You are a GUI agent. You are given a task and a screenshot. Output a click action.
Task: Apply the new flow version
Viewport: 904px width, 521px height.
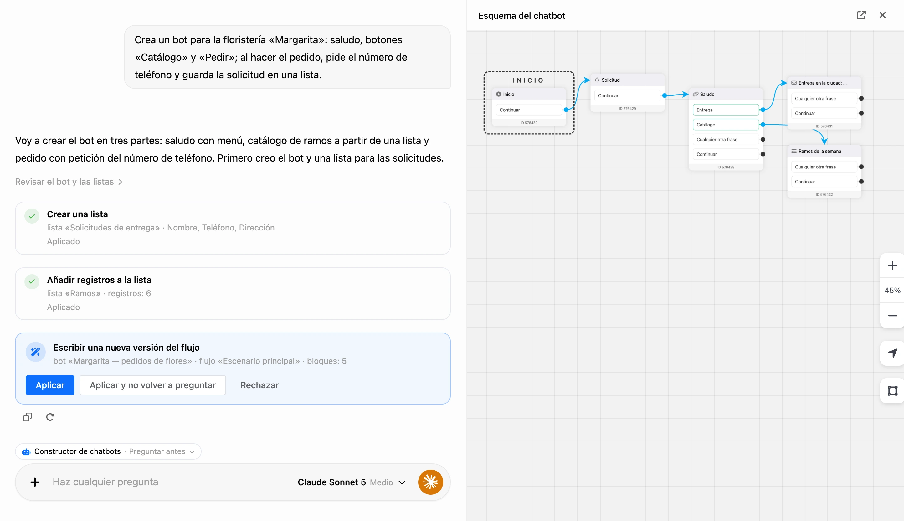(x=50, y=385)
